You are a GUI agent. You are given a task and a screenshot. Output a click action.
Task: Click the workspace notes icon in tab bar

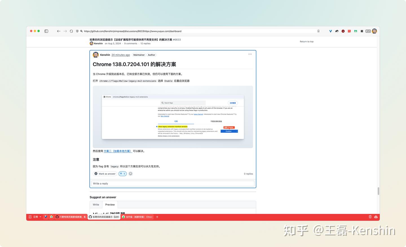pos(30,217)
